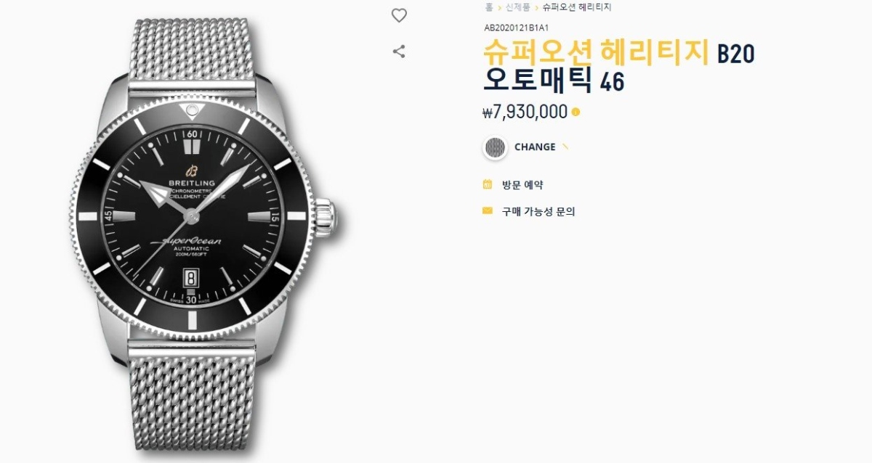Open strap options with CHANGE
The height and width of the screenshot is (463, 872).
pos(535,147)
